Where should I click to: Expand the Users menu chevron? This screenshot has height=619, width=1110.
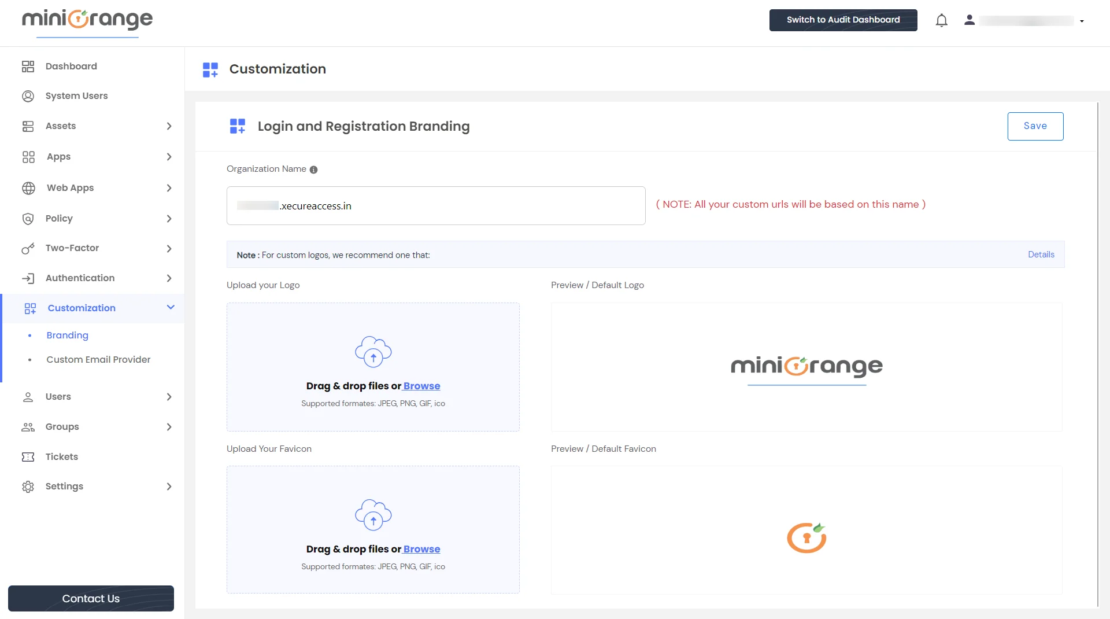pyautogui.click(x=169, y=397)
